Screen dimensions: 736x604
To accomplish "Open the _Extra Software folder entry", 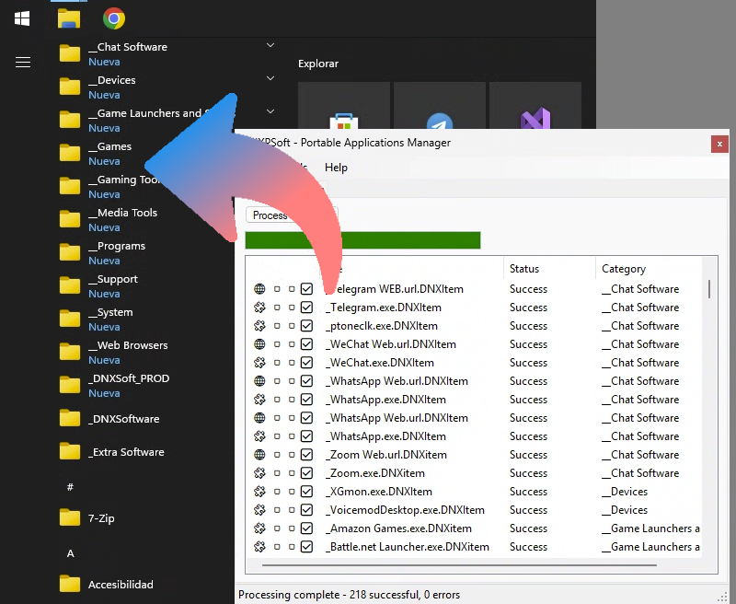I will pyautogui.click(x=126, y=452).
